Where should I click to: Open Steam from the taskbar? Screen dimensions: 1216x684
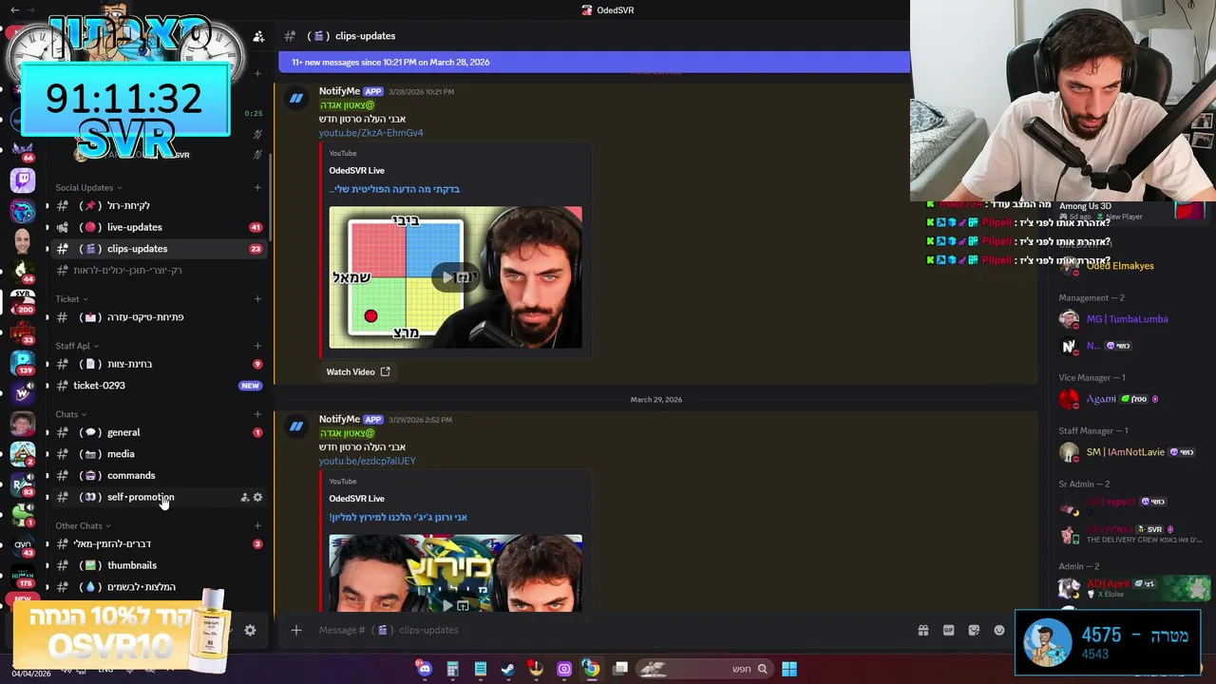pos(508,669)
